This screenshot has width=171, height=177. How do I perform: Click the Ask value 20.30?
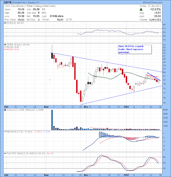[x=36, y=9]
